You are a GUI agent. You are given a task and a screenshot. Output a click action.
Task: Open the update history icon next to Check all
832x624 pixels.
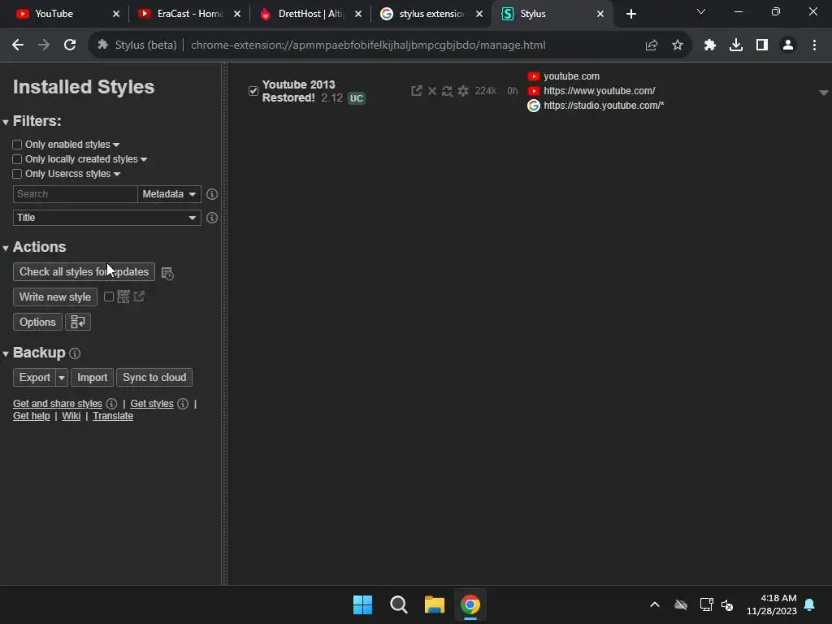[x=167, y=273]
